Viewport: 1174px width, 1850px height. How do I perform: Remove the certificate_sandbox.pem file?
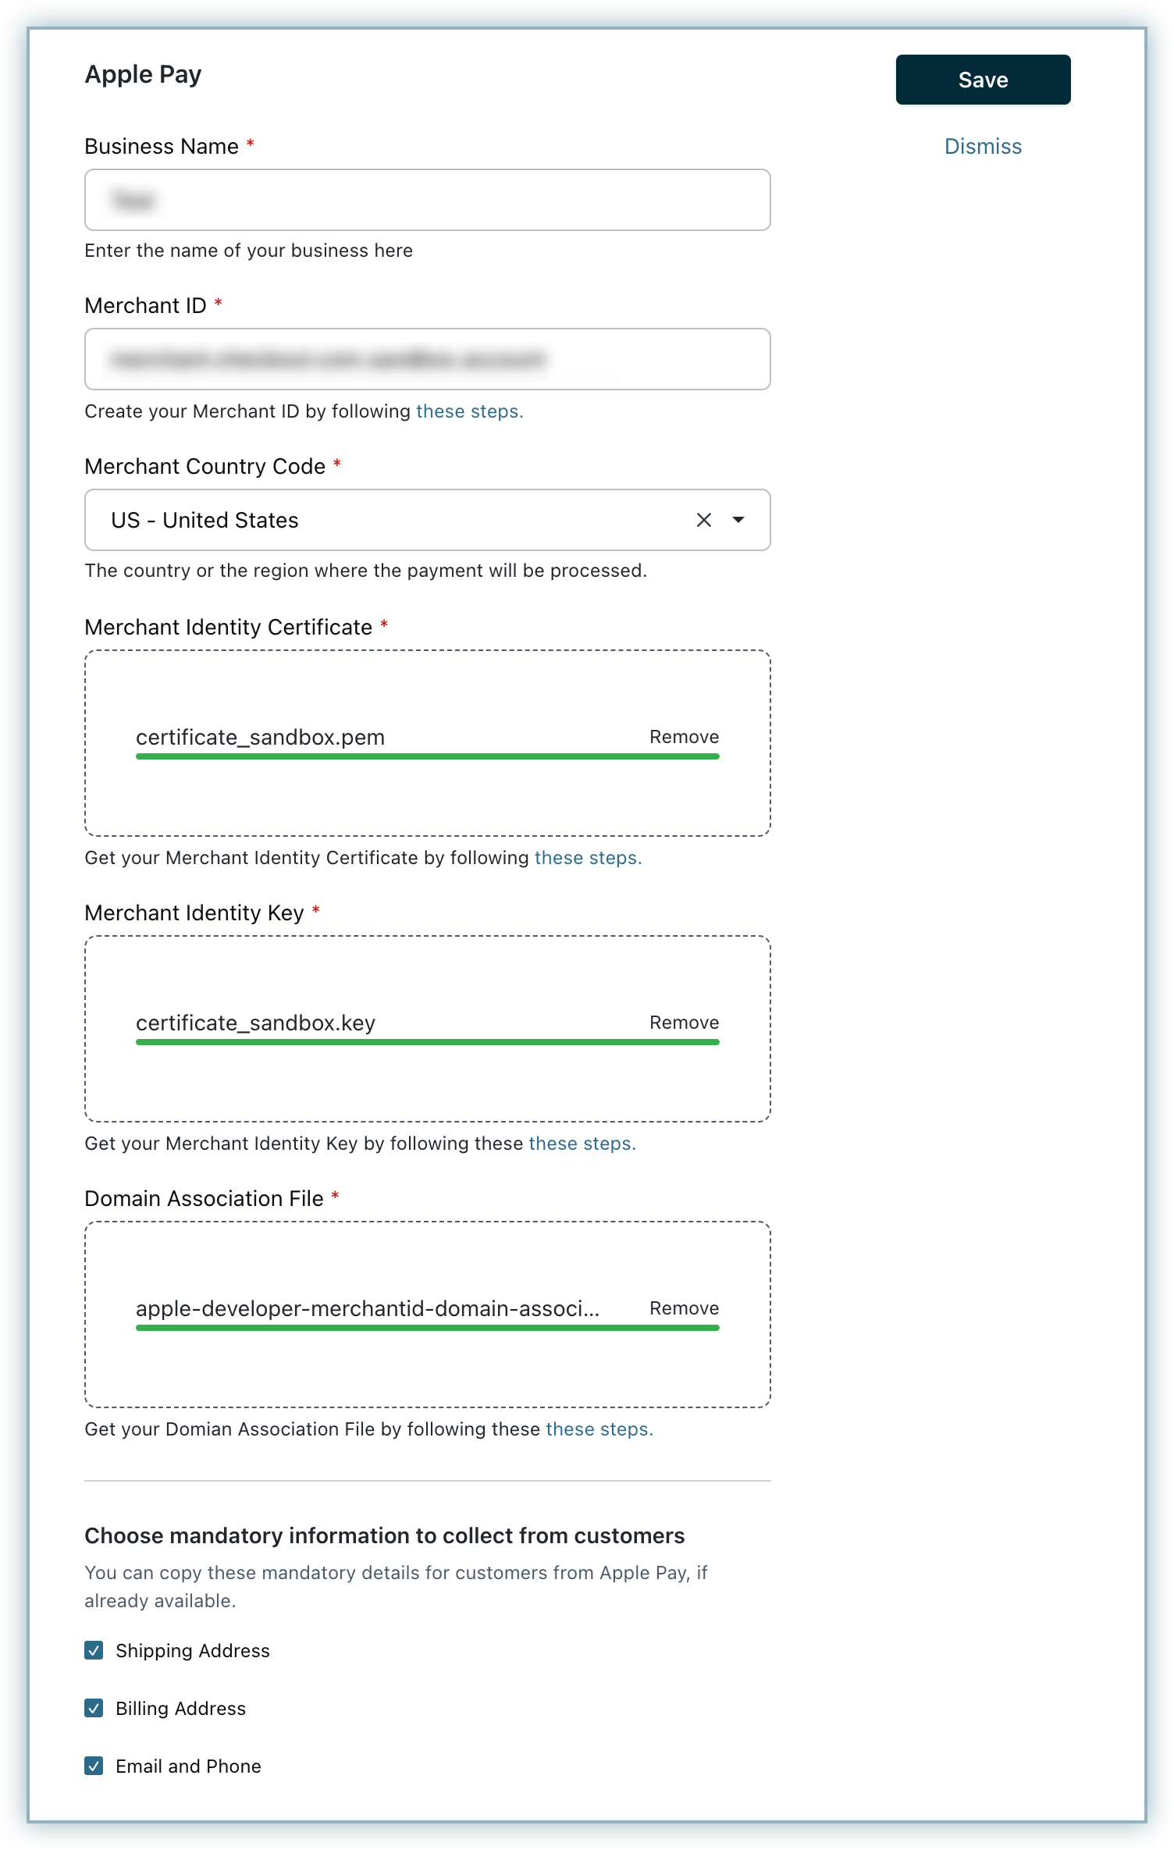[x=684, y=737]
